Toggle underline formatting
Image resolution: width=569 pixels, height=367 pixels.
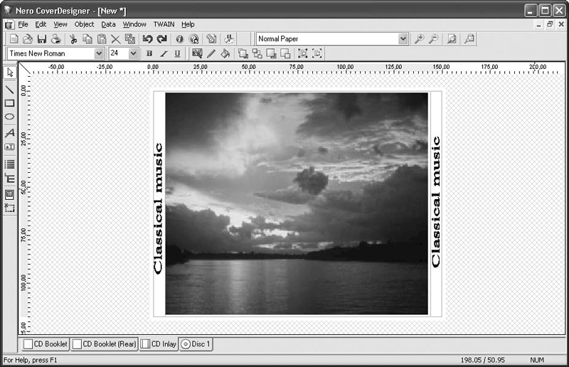[x=176, y=53]
